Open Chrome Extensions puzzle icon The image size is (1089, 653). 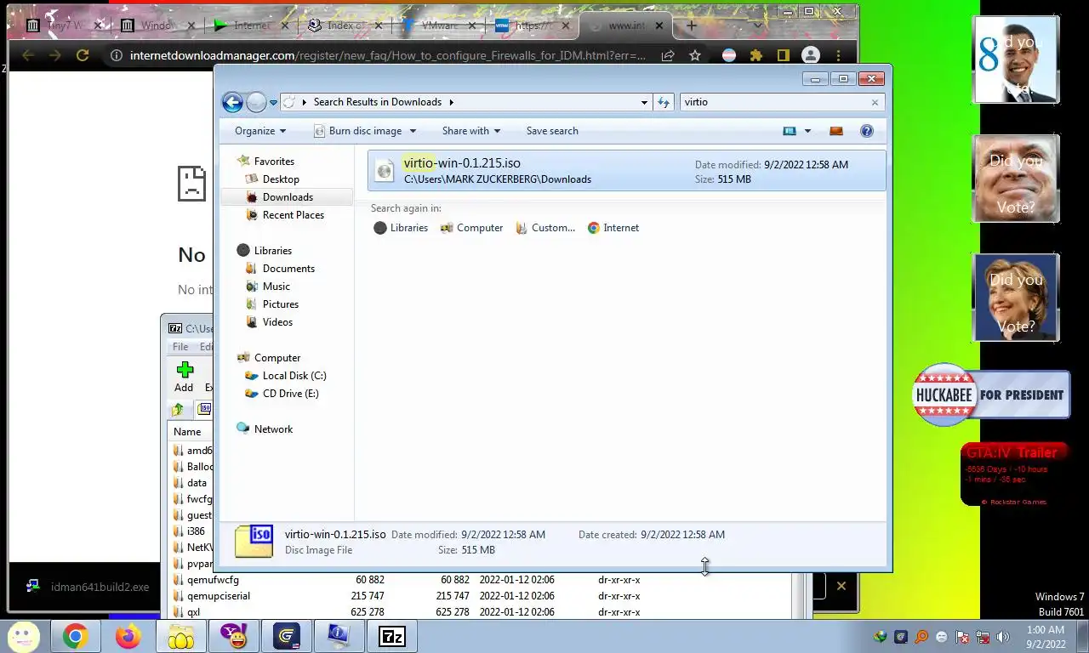tap(755, 55)
